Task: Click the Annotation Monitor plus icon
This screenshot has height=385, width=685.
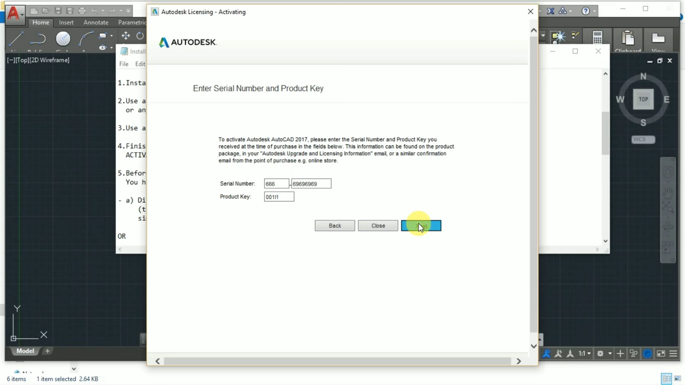Action: point(620,353)
